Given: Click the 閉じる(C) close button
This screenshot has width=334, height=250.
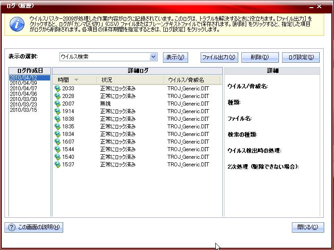Looking at the screenshot, I should click(x=308, y=227).
